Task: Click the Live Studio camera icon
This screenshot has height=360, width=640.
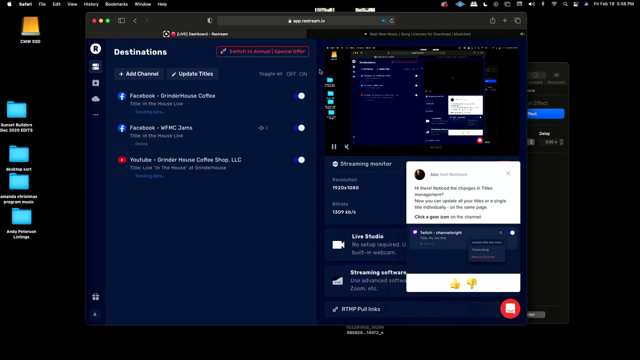Action: point(338,244)
